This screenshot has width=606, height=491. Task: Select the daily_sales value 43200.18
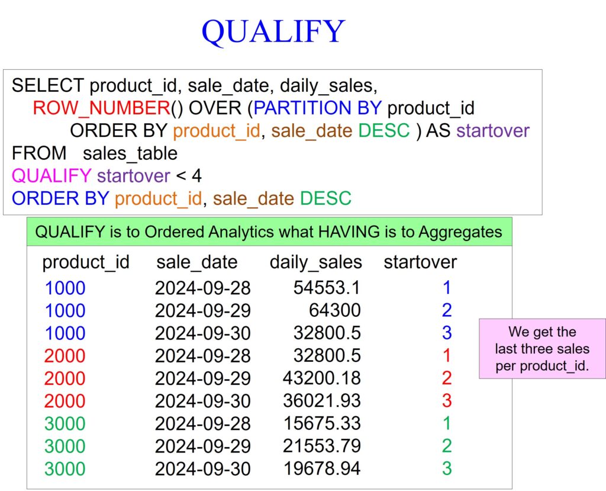(321, 378)
